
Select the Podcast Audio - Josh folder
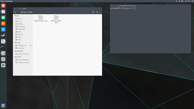[x=56, y=19]
